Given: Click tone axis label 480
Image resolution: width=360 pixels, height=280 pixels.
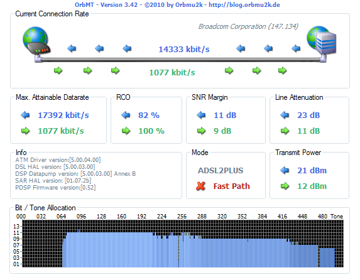Looking at the screenshot, I should coord(322,217).
